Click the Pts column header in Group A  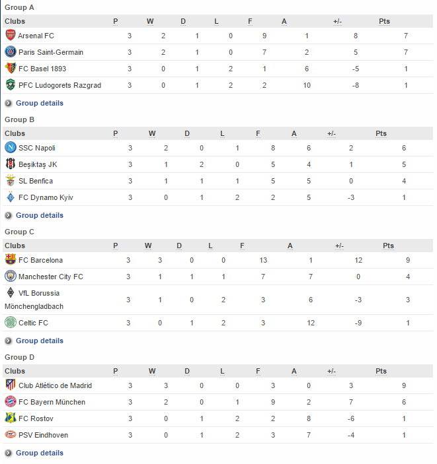pyautogui.click(x=384, y=21)
